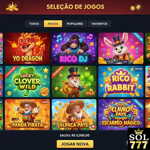Click the WILD badge on the leprechaun game
The height and width of the screenshot is (150, 150).
pyautogui.click(x=90, y=93)
